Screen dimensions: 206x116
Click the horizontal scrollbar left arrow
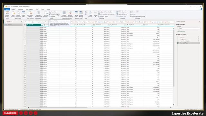29,107
